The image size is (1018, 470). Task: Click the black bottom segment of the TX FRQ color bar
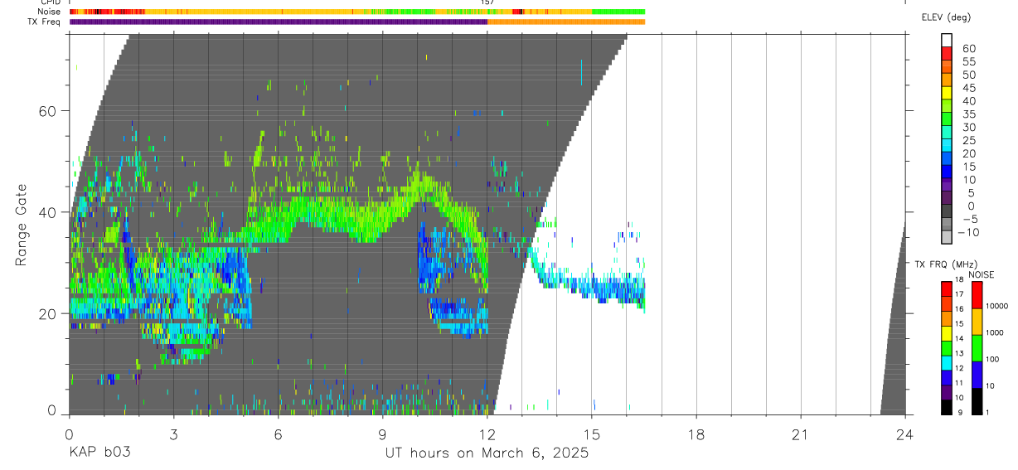pos(947,408)
